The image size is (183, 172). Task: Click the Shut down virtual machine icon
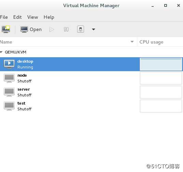tap(81, 29)
